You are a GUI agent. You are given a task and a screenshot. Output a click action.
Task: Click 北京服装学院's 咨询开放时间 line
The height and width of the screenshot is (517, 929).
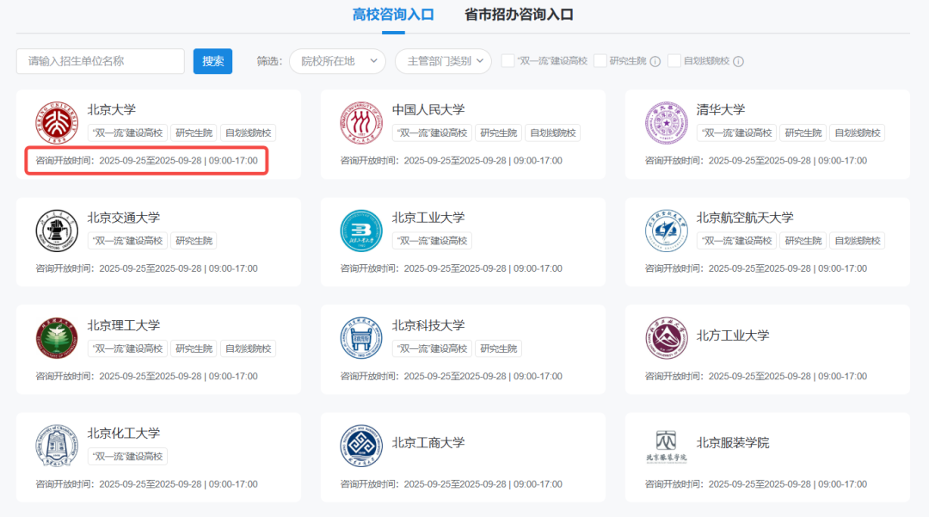(755, 483)
